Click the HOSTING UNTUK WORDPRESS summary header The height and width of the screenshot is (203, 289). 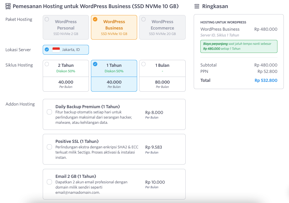click(x=223, y=22)
